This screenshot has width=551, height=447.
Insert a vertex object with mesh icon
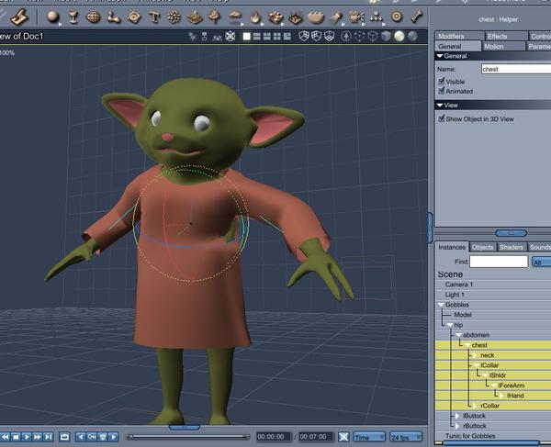coord(93,17)
